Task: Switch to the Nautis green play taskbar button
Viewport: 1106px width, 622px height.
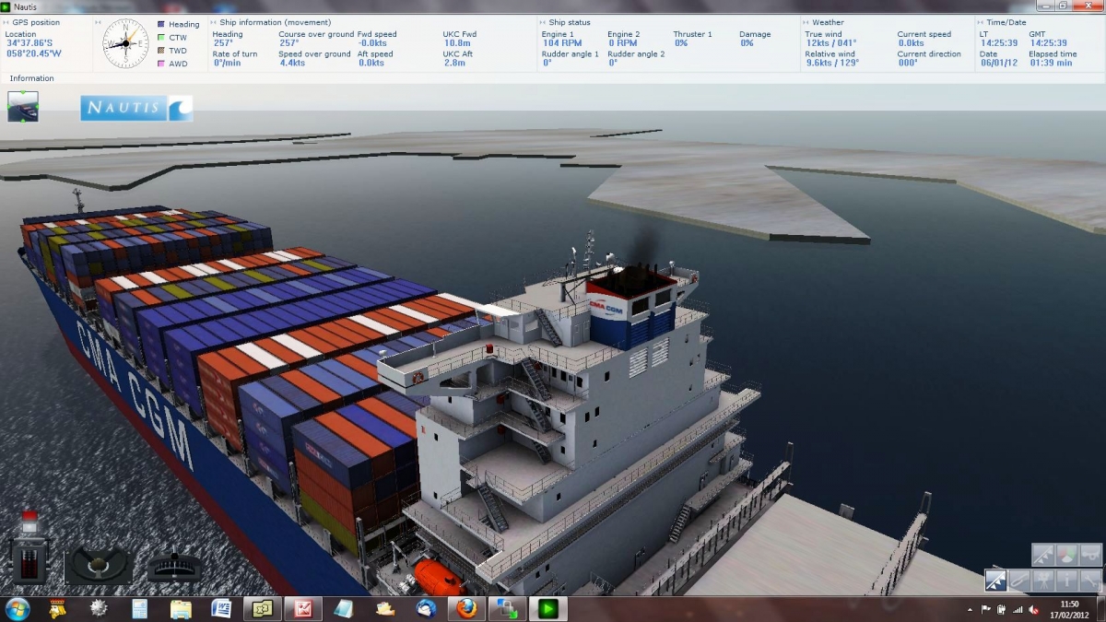Action: pyautogui.click(x=549, y=608)
